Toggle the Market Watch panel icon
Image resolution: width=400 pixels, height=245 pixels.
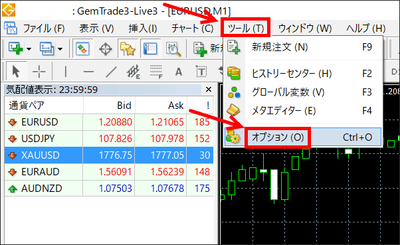click(x=83, y=48)
